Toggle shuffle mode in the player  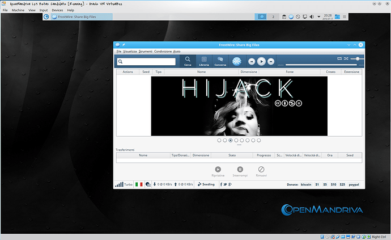(346, 58)
